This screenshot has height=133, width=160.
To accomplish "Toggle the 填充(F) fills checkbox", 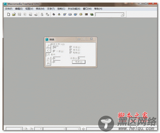I will 71,50.
